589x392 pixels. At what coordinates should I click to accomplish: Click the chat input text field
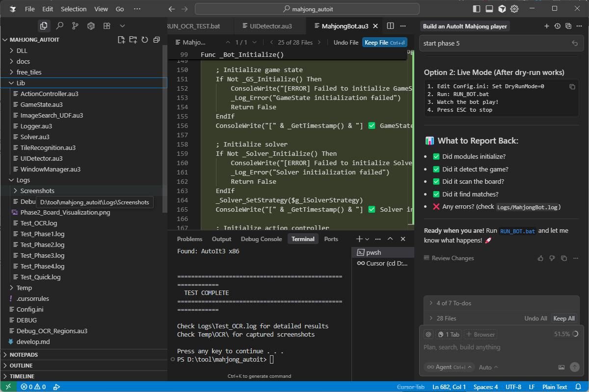coord(496,347)
